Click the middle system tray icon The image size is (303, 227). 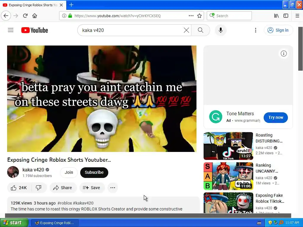(x=275, y=223)
